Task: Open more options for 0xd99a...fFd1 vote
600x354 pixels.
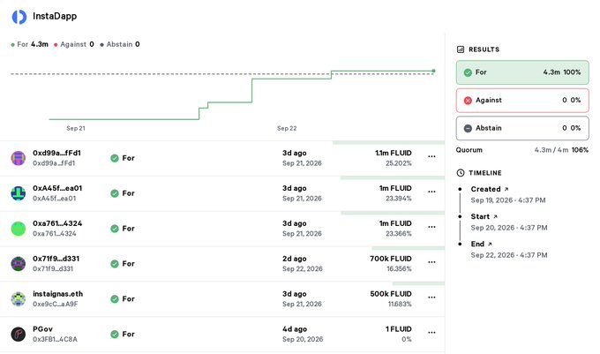Action: click(x=431, y=156)
